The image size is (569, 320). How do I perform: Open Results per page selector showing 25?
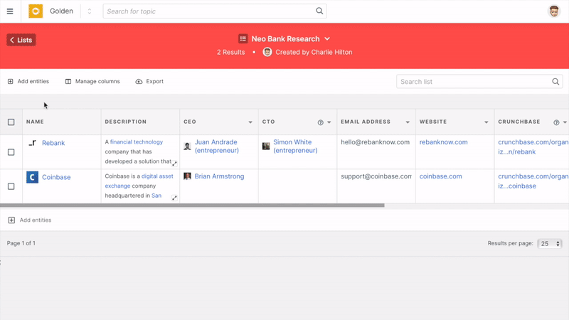[549, 243]
